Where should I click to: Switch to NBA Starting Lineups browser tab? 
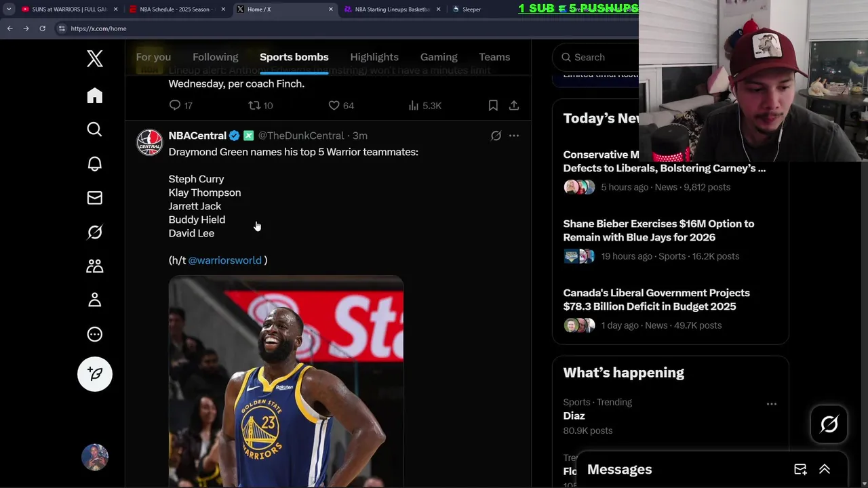(393, 9)
